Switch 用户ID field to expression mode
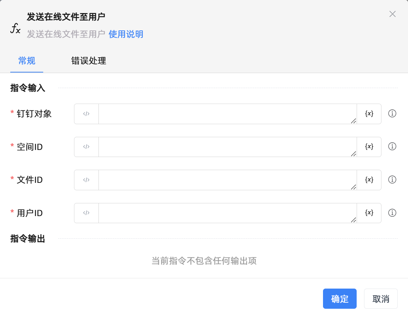 (86, 213)
